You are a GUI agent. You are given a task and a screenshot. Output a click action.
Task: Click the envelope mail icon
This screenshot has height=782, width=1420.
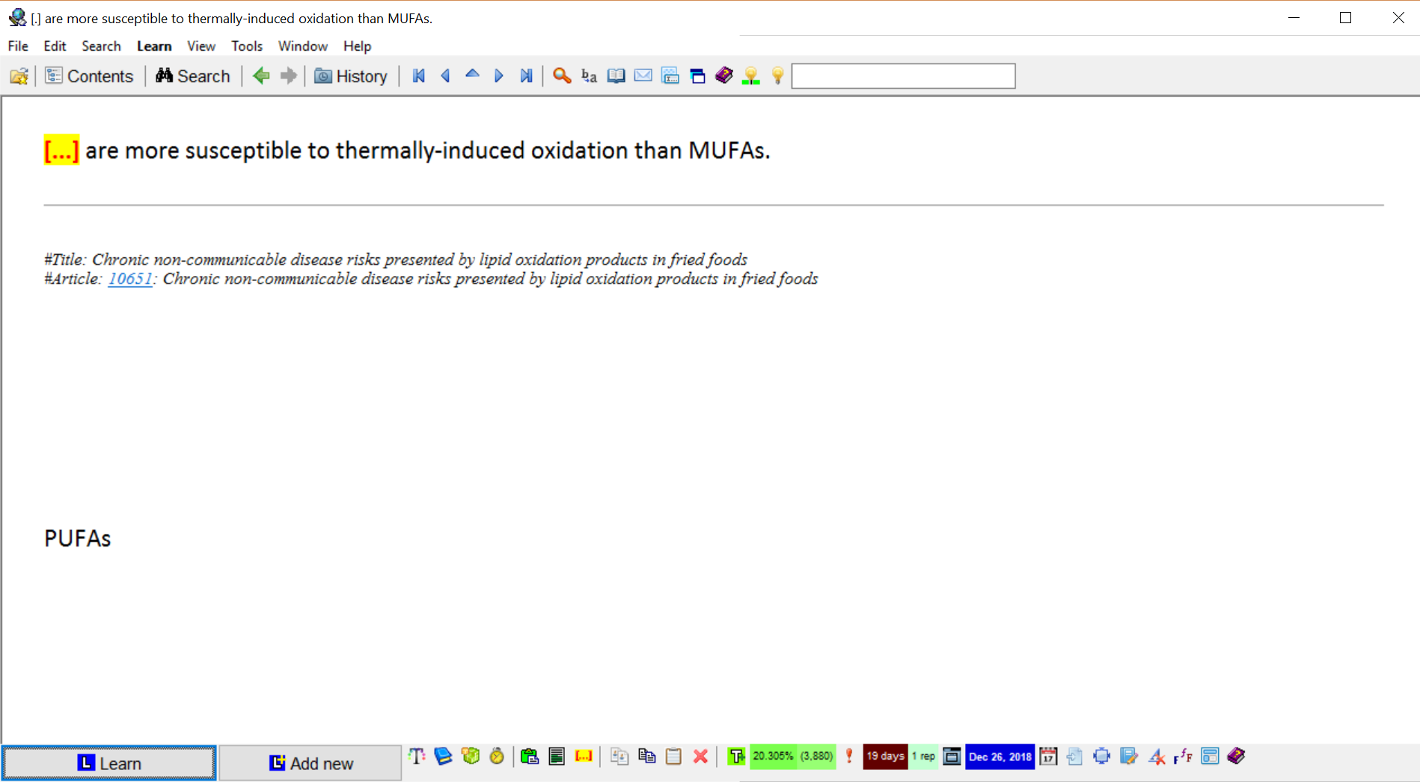coord(643,76)
